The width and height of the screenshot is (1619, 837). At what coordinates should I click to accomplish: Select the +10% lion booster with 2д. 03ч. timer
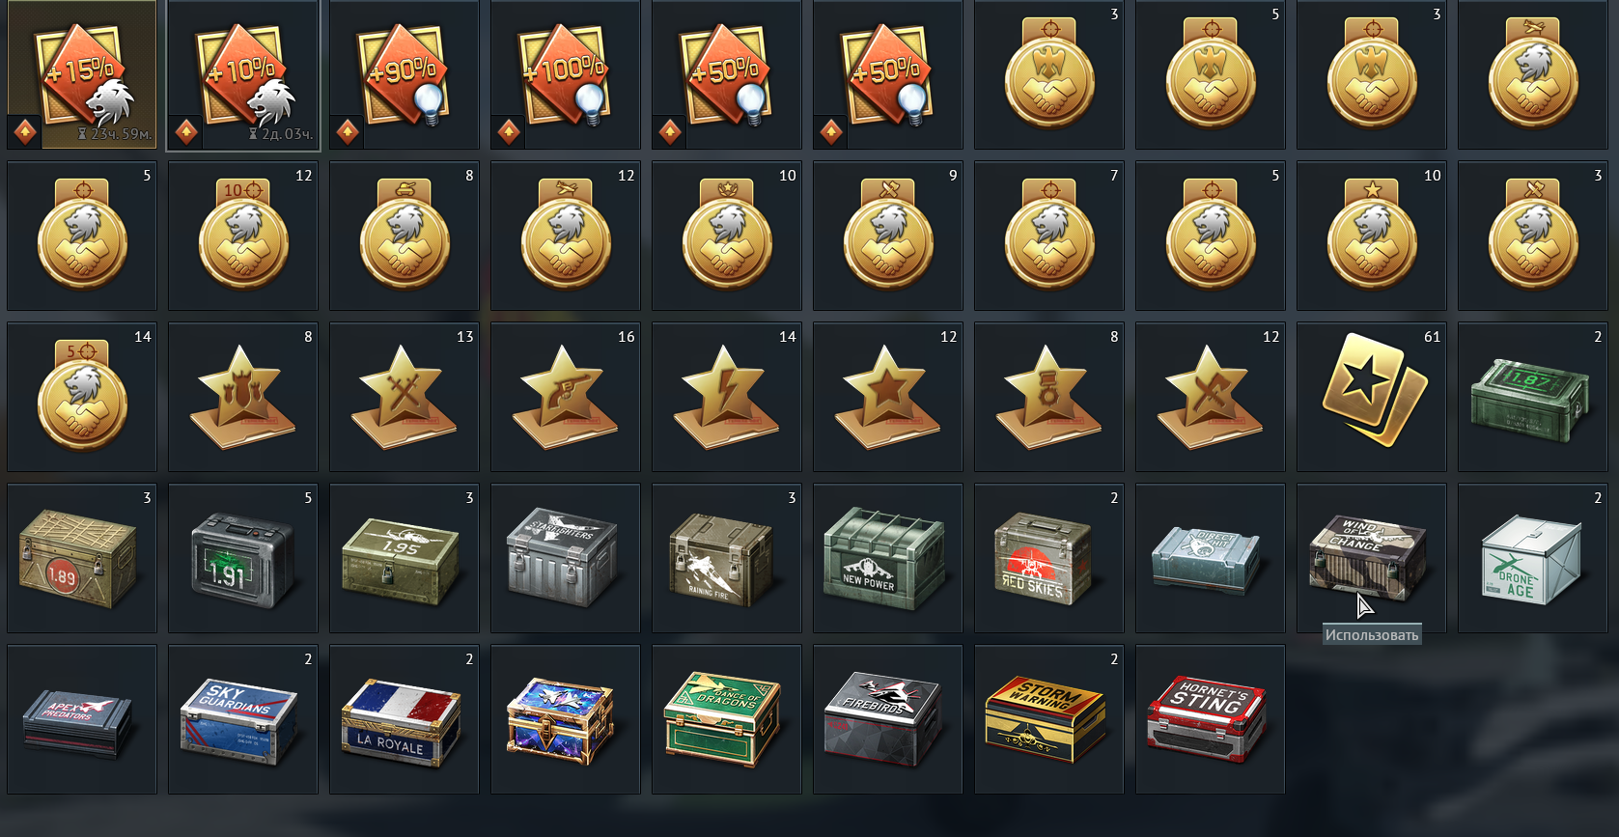click(243, 74)
